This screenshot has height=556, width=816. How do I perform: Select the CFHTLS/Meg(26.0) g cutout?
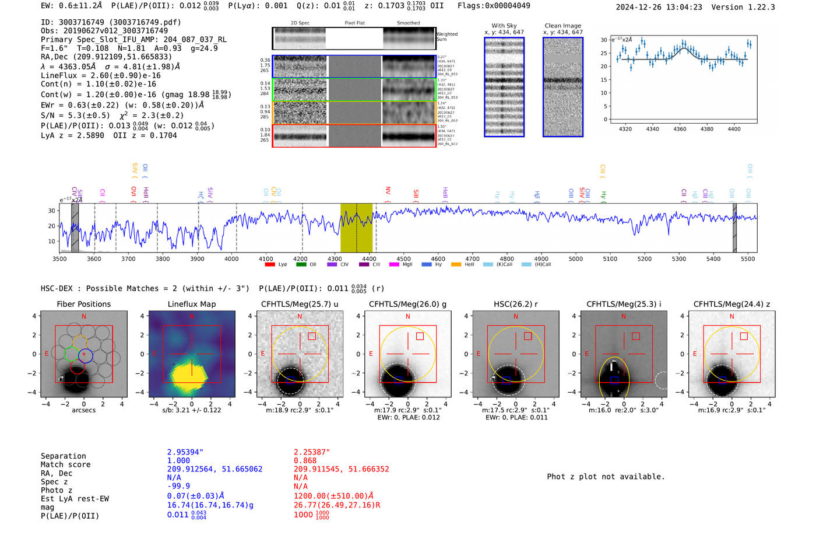tap(407, 354)
